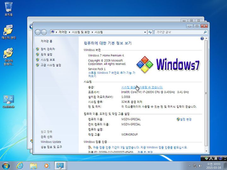This screenshot has height=170, width=227.
Task: Open 제어판 홈 in the sidebar
Action: [46, 41]
